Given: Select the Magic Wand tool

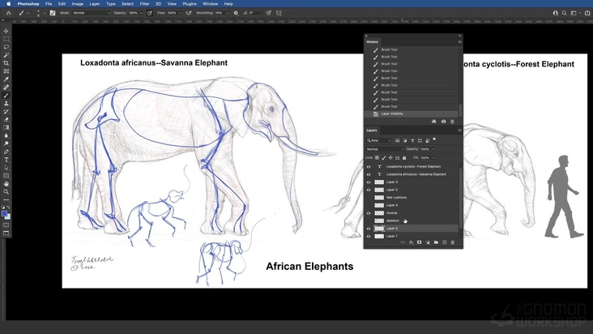Looking at the screenshot, I should click(x=6, y=55).
